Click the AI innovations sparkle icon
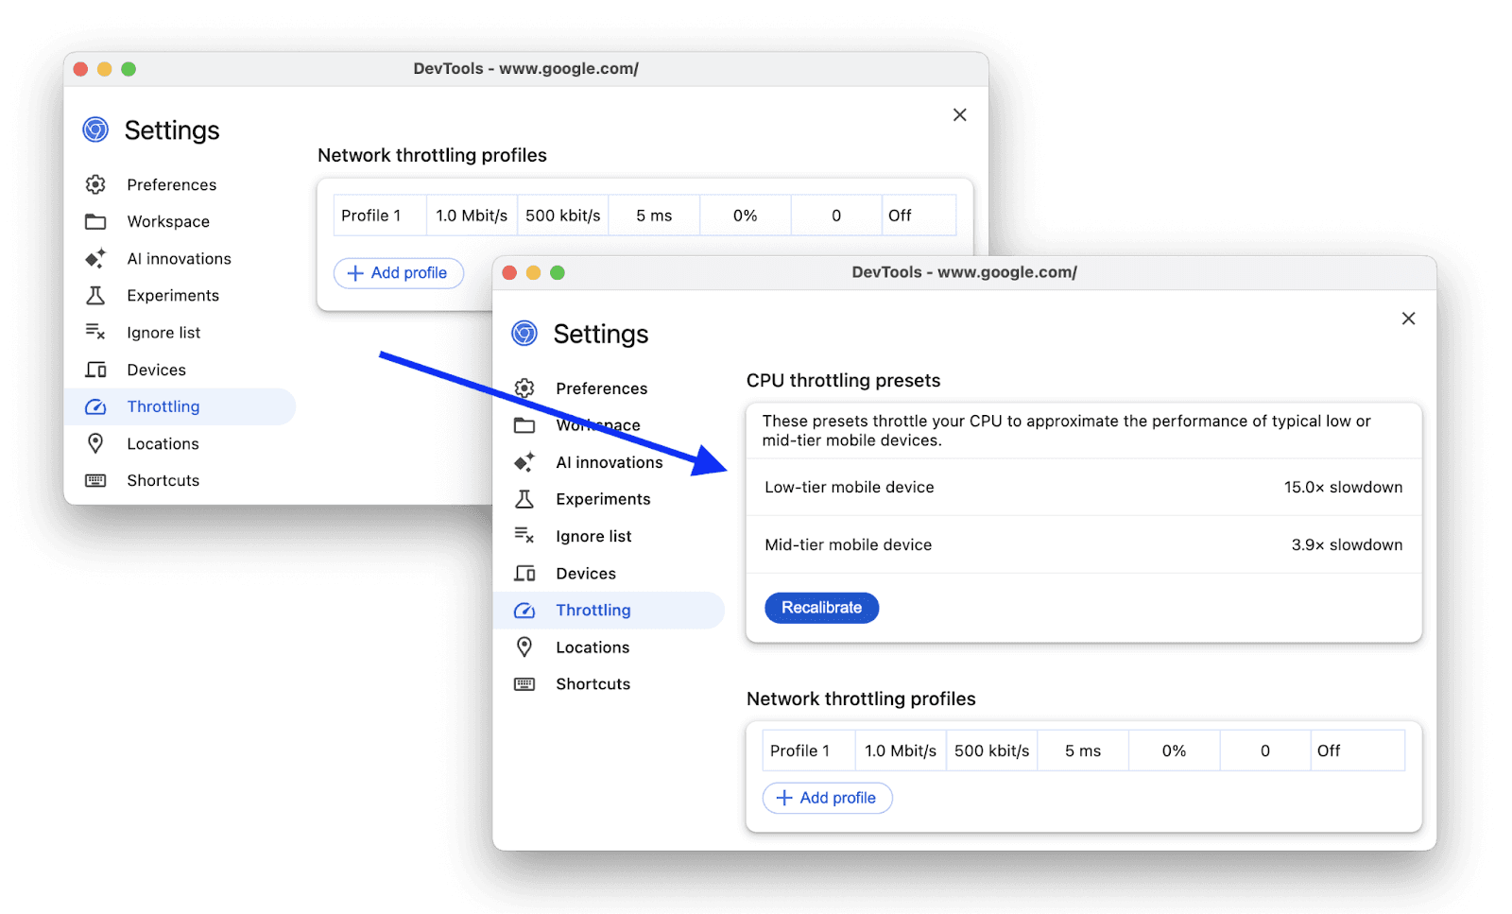 525,462
